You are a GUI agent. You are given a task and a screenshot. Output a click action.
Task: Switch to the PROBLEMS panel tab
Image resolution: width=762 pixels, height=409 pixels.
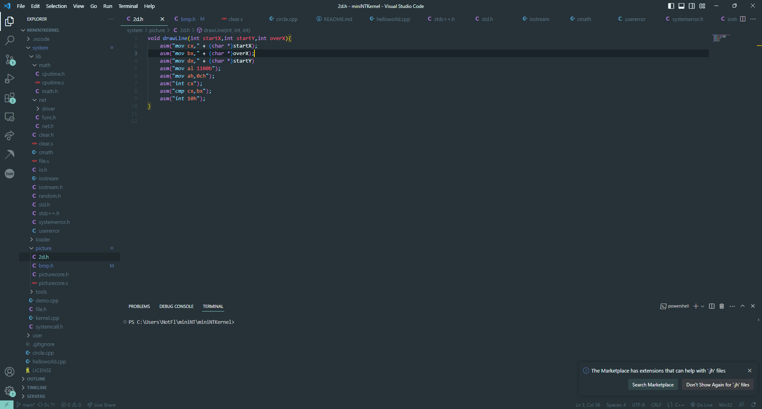pyautogui.click(x=139, y=306)
